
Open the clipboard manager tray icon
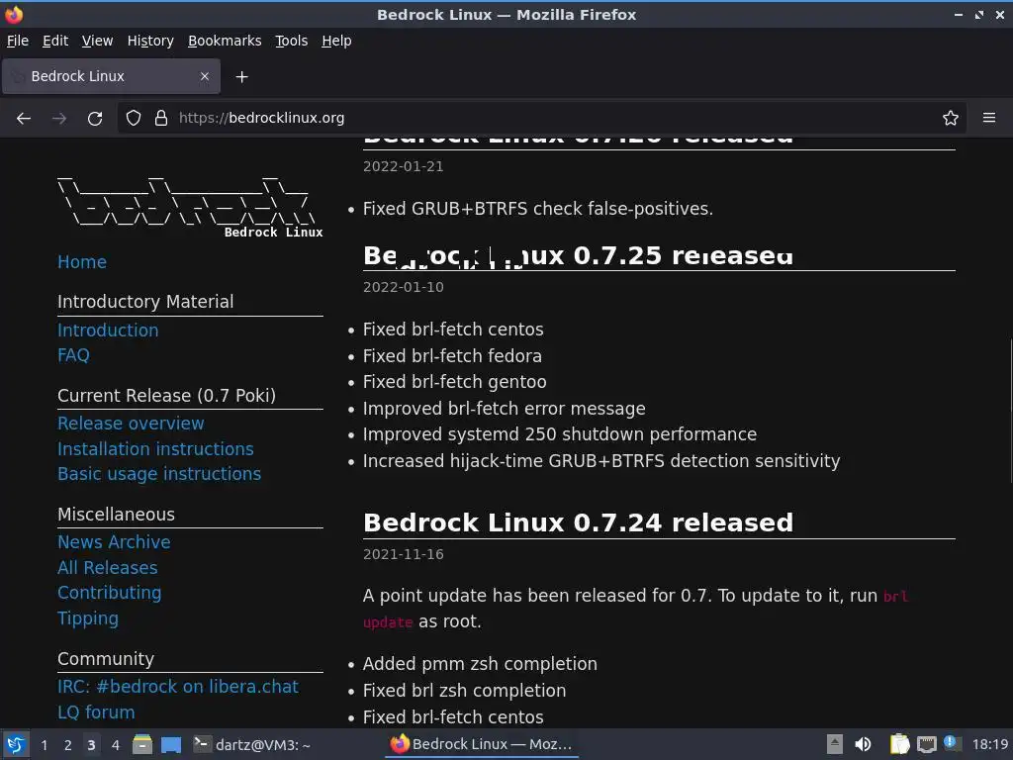point(899,744)
